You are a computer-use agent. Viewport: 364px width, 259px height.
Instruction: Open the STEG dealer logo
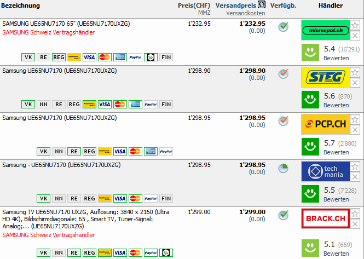pyautogui.click(x=324, y=77)
